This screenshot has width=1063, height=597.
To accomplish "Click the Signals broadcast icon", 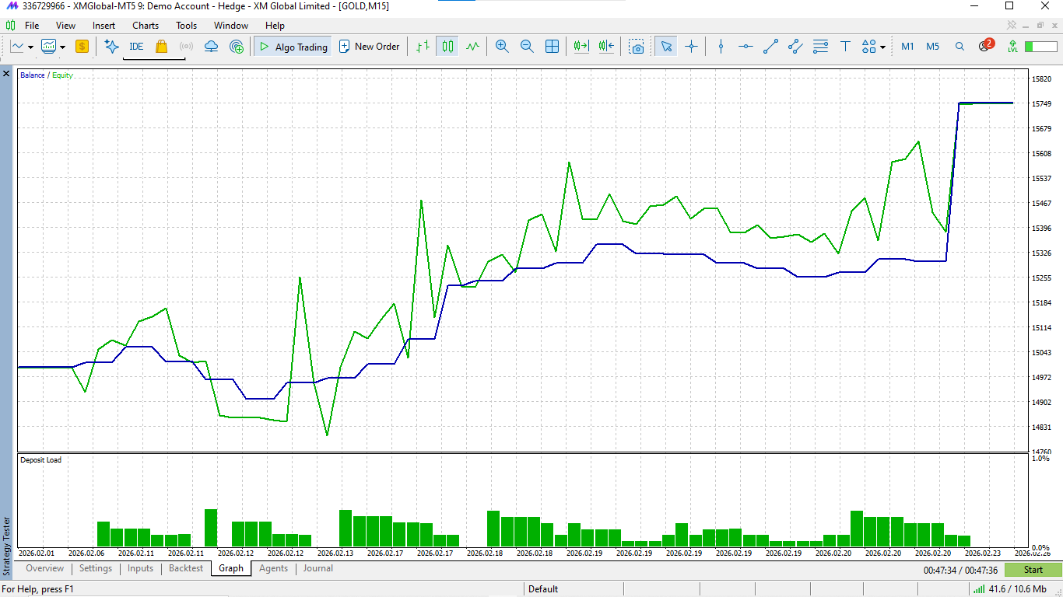I will [x=186, y=47].
